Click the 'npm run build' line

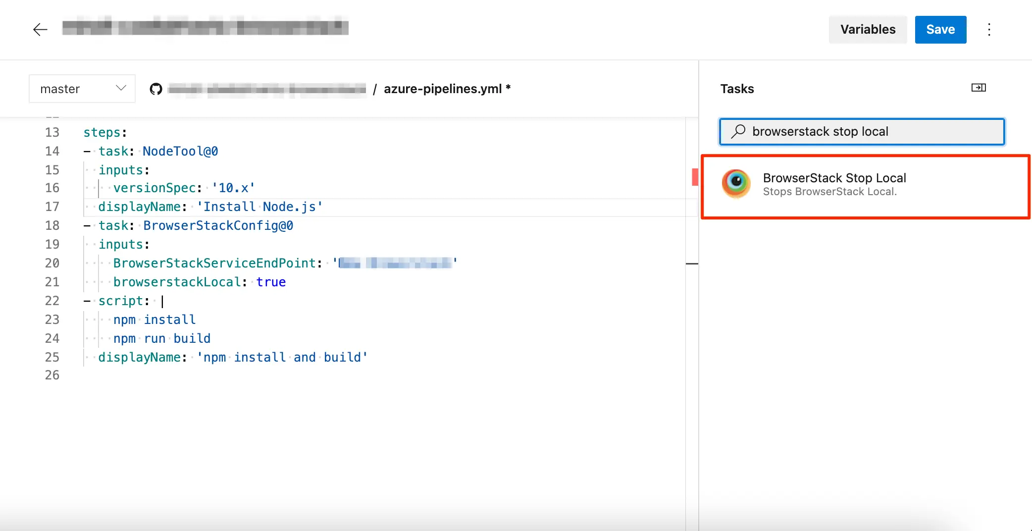(162, 338)
